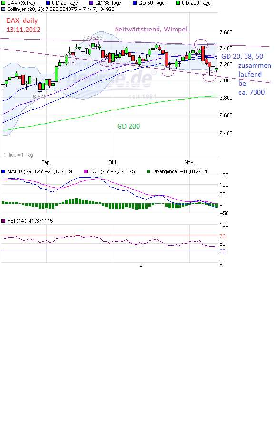Viewport: 277px width, 439px height.
Task: Click the 'RSI (14): 41,371115' label
Action: click(x=30, y=221)
